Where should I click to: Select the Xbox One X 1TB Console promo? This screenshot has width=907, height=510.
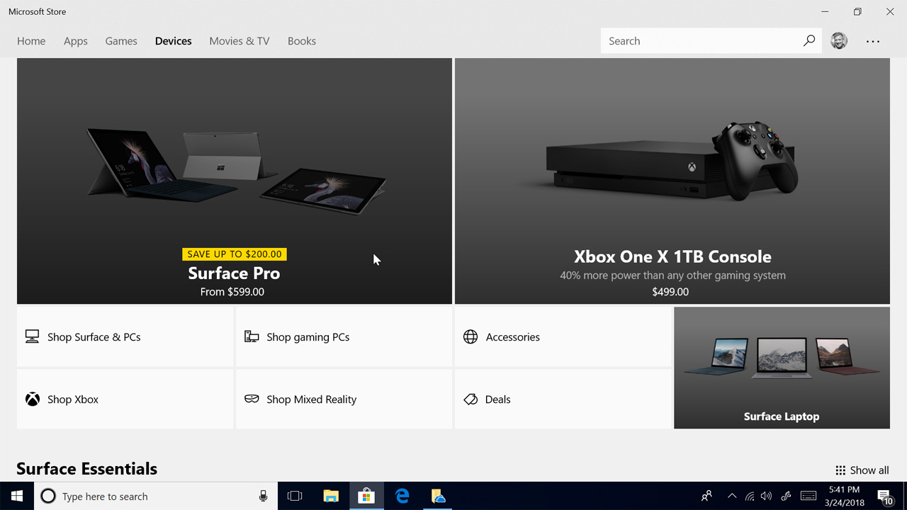point(672,256)
